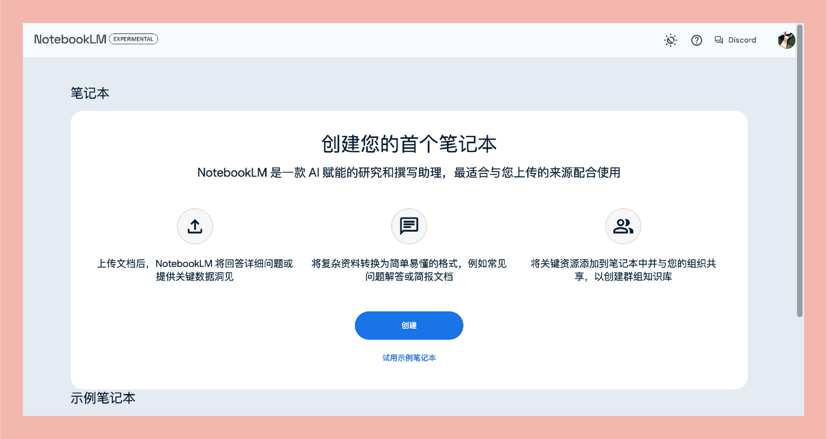Select the 笔记本 section heading

coord(90,93)
